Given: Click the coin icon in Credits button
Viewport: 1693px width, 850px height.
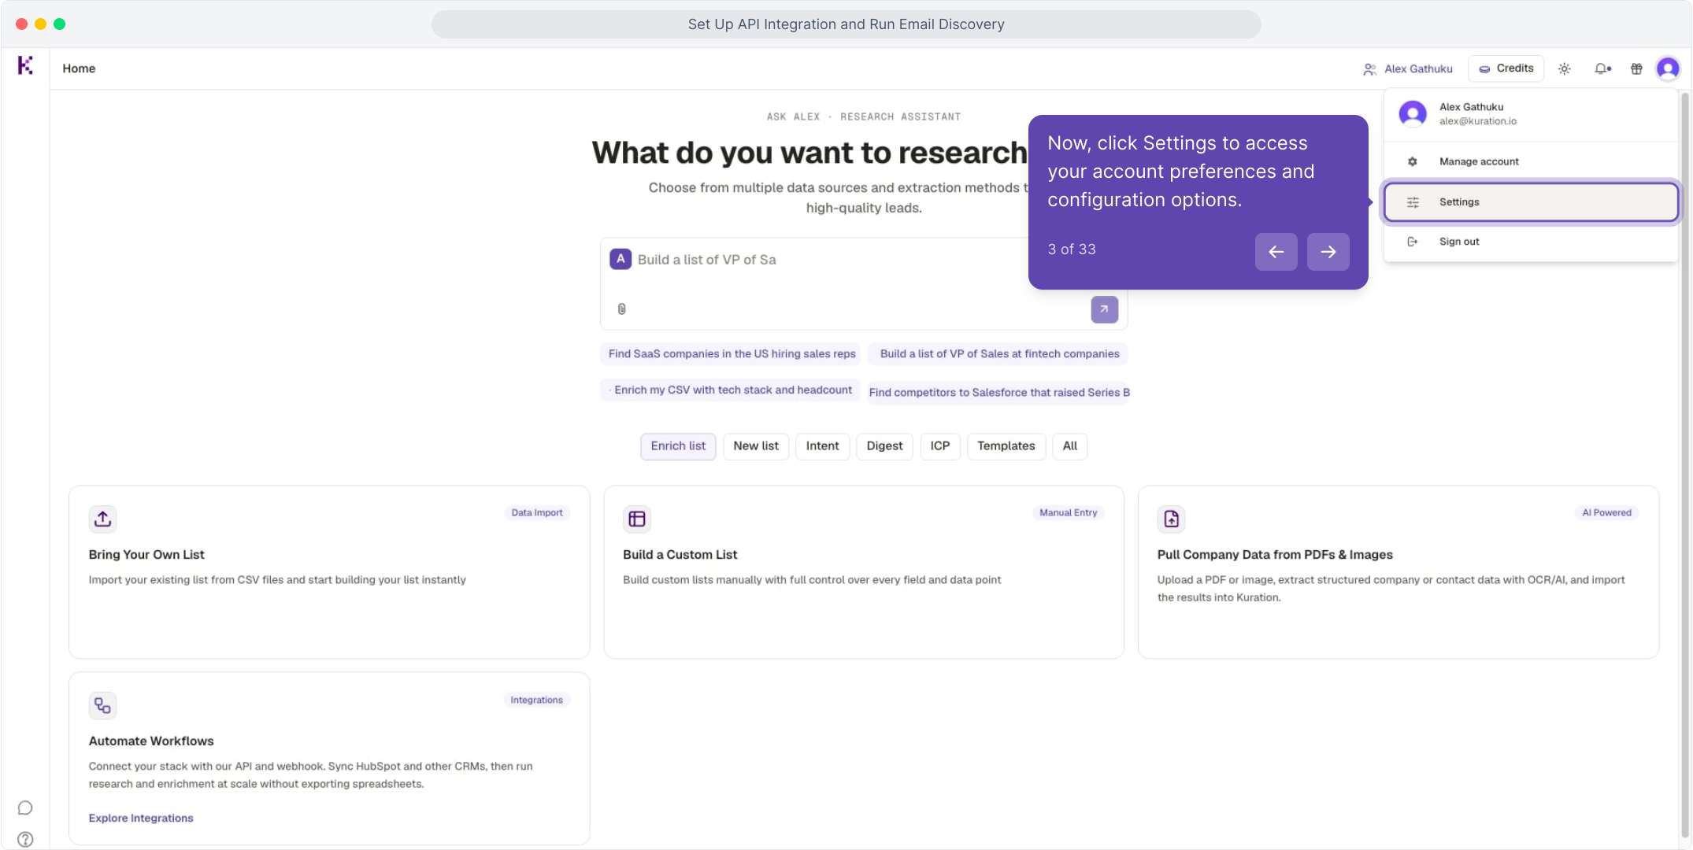Looking at the screenshot, I should (1484, 69).
